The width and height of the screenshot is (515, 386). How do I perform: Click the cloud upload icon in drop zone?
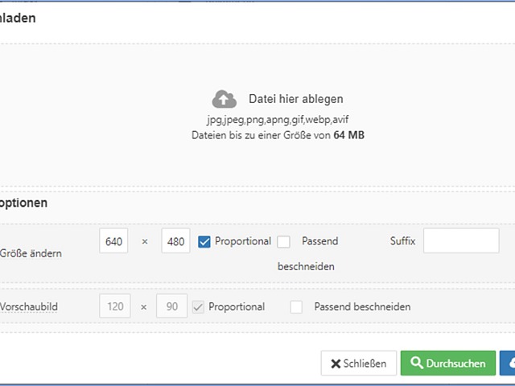point(225,99)
